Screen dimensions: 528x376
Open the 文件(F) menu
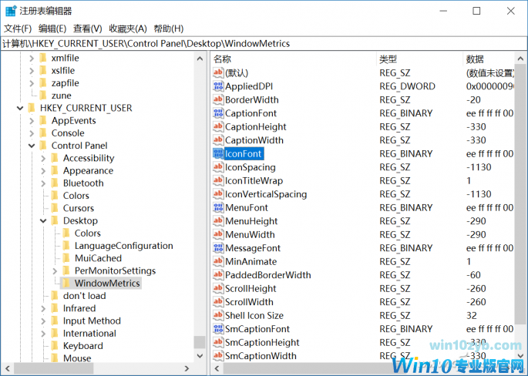point(18,29)
